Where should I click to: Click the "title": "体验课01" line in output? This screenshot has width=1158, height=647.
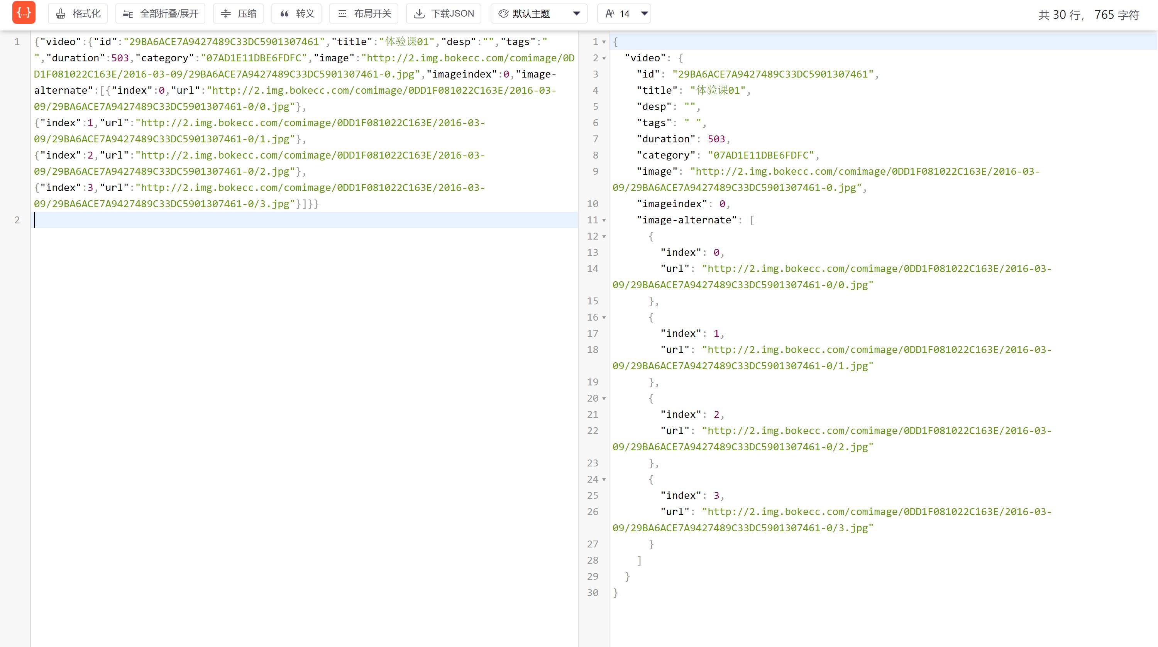coord(693,90)
